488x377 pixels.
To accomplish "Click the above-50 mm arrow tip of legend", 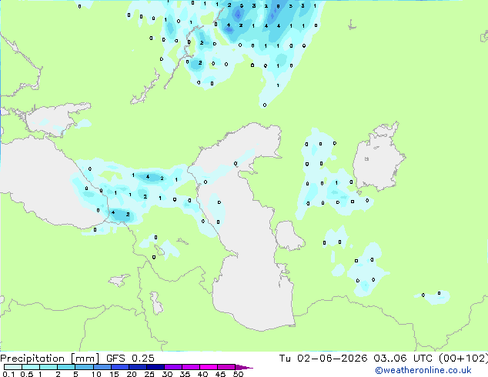I will point(244,367).
